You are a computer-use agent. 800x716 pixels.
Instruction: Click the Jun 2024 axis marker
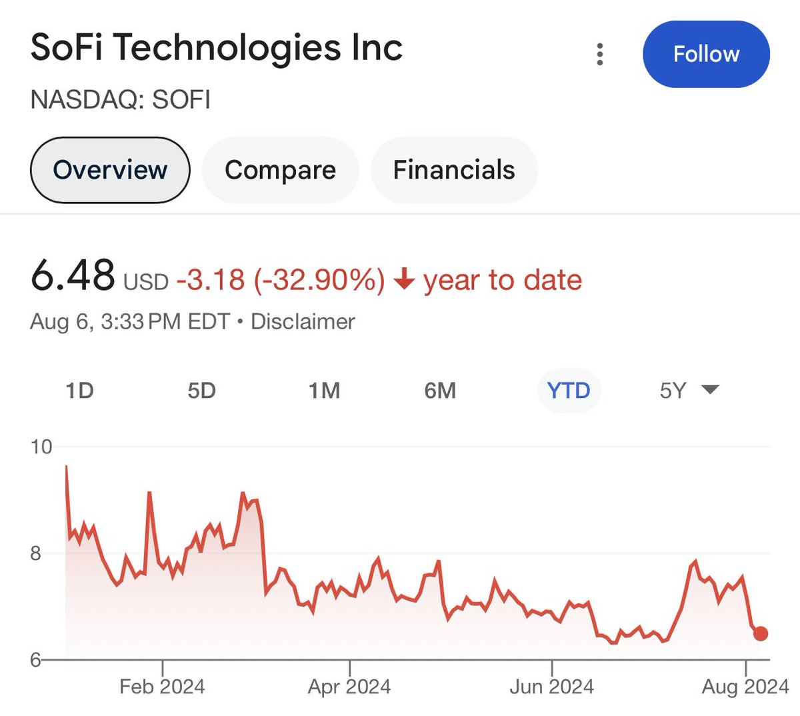[x=551, y=686]
